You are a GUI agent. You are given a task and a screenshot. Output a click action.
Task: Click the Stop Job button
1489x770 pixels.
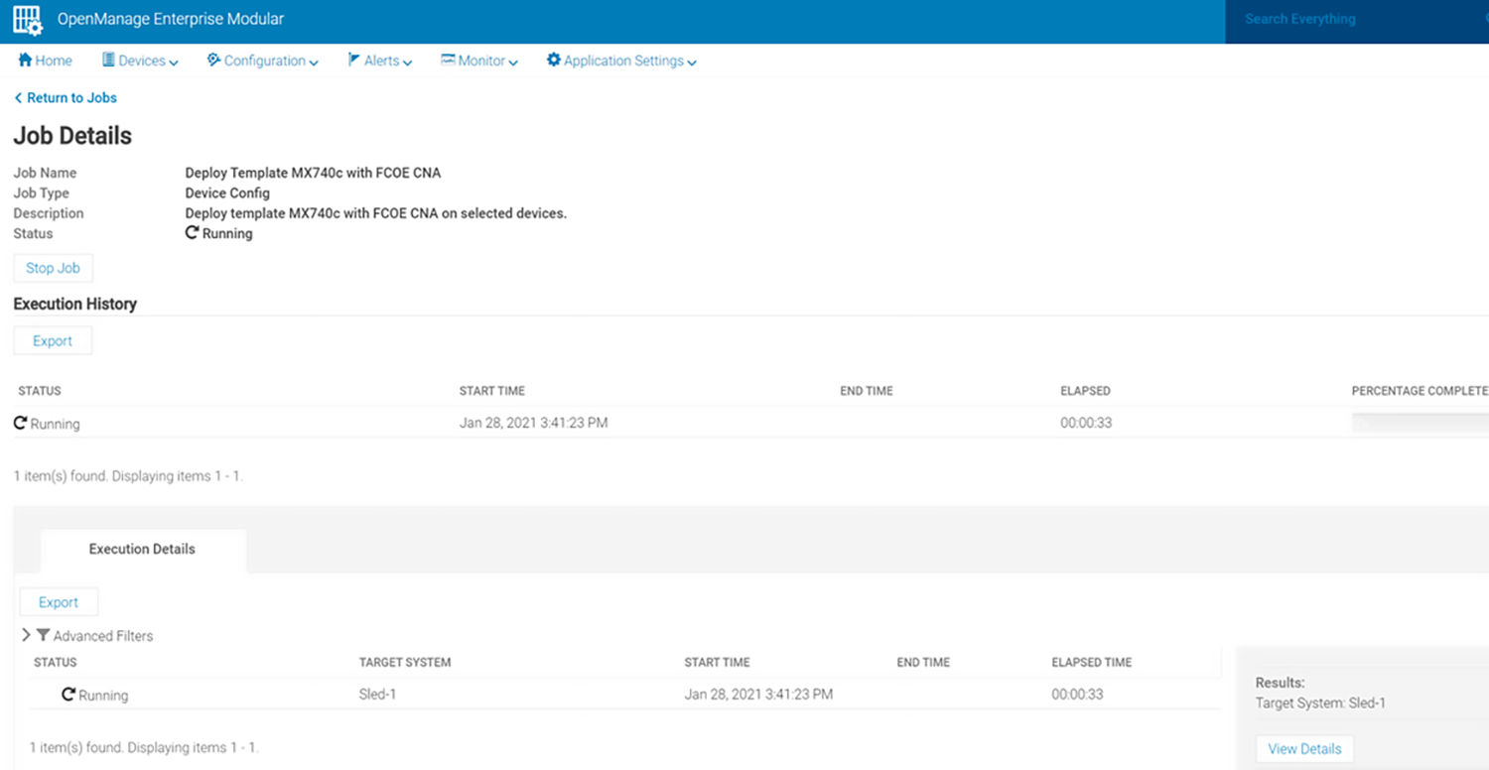tap(53, 267)
